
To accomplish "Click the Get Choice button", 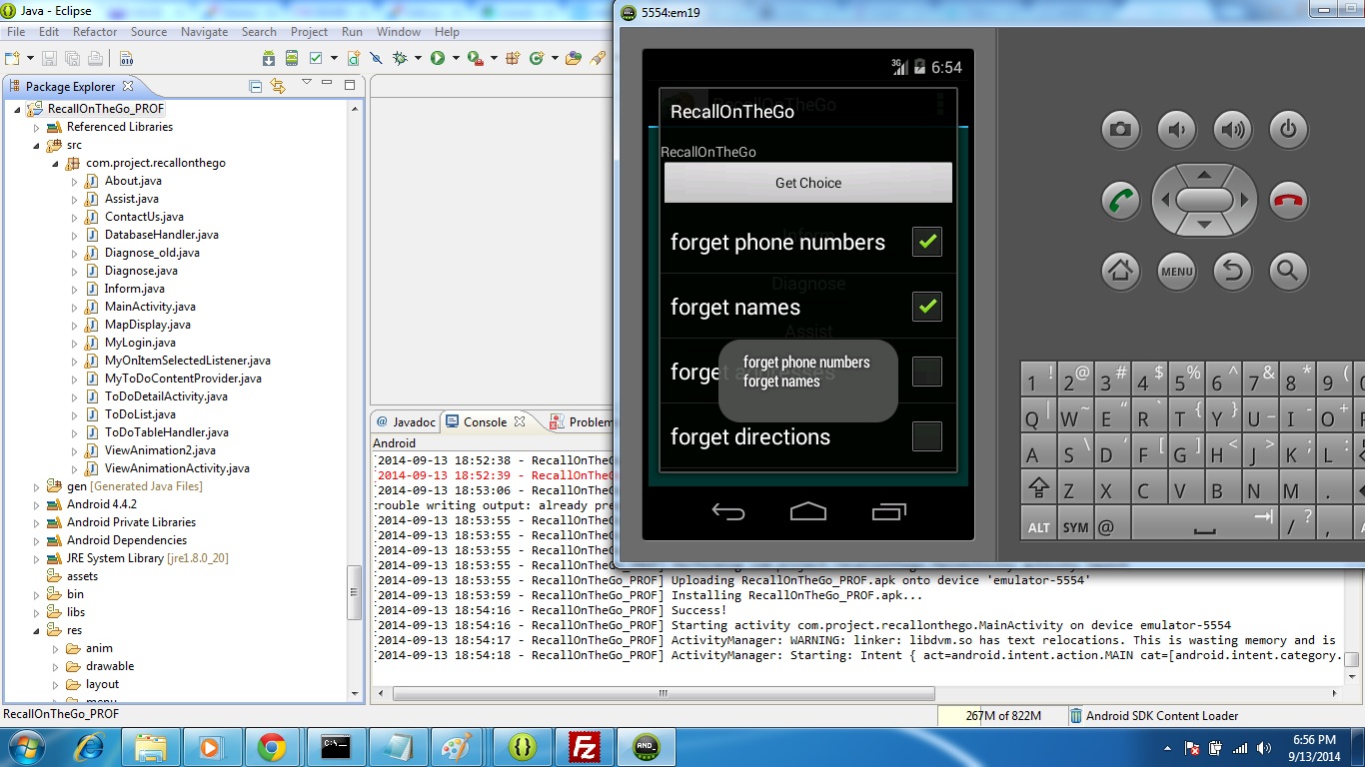I will click(808, 183).
